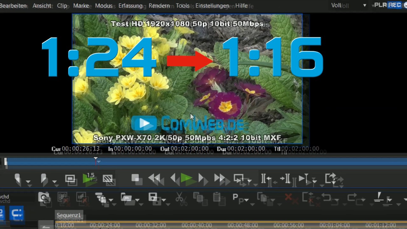Viewport: 407px width, 229px height.
Task: Open the P icon dropdown arrow
Action: (x=246, y=200)
